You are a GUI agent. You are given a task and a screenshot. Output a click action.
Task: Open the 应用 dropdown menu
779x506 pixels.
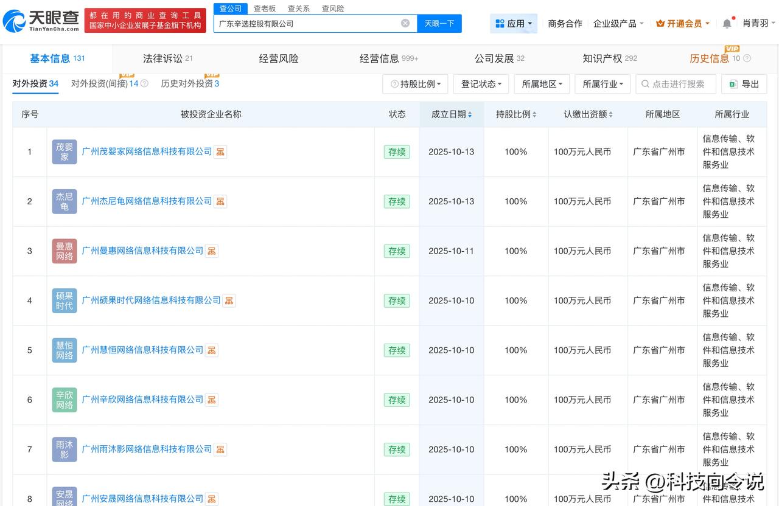tap(514, 24)
